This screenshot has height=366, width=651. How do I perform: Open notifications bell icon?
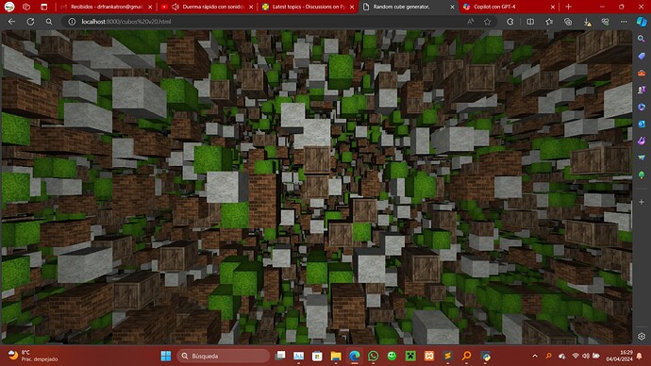point(640,356)
